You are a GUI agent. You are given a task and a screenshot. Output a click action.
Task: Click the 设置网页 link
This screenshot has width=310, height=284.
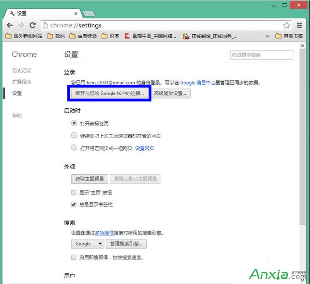click(144, 148)
